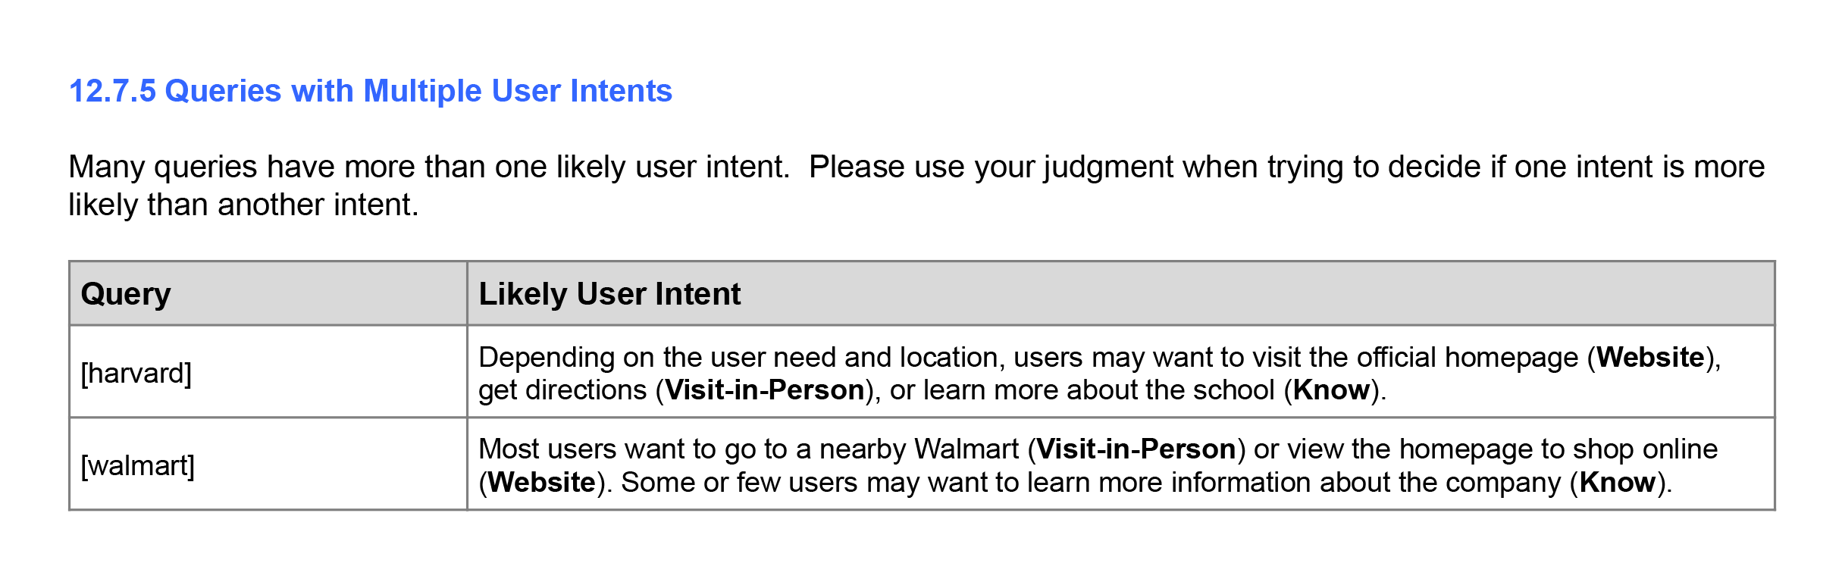
Task: Click the section heading 12.7.5 Queries with Multiple User Intents
Action: pyautogui.click(x=371, y=92)
